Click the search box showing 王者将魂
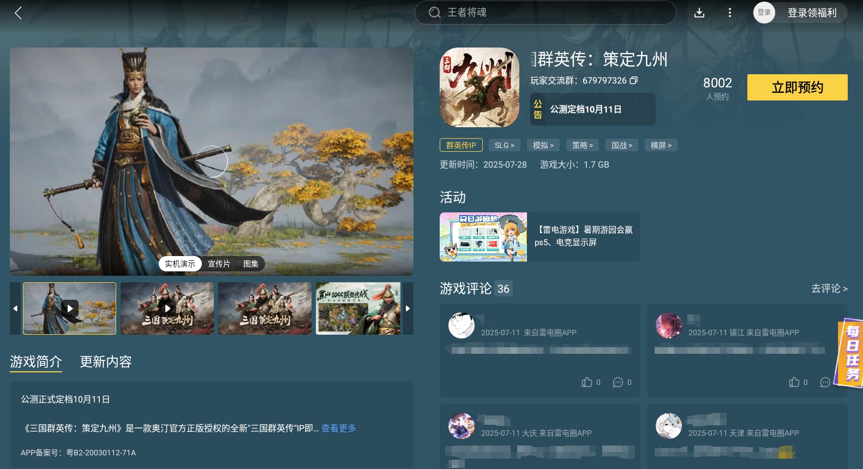Screen dimensions: 863x469 click(x=545, y=13)
